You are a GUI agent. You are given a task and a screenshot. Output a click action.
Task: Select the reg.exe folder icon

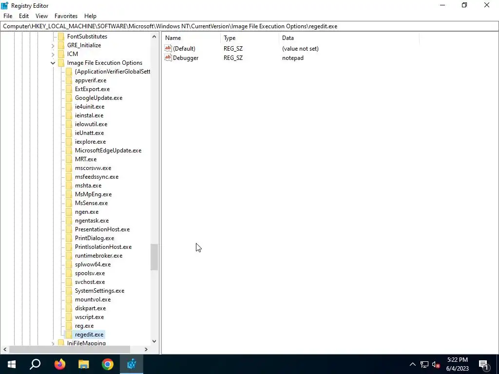(x=69, y=326)
